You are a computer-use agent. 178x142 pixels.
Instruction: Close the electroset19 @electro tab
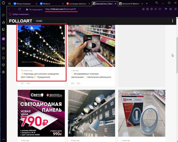coord(142,4)
